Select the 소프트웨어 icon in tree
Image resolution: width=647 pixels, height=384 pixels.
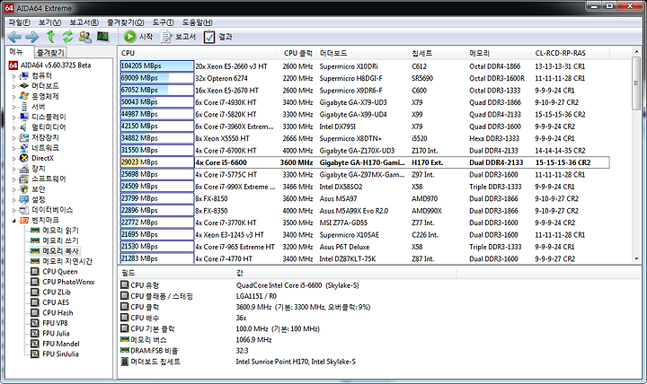(24, 179)
